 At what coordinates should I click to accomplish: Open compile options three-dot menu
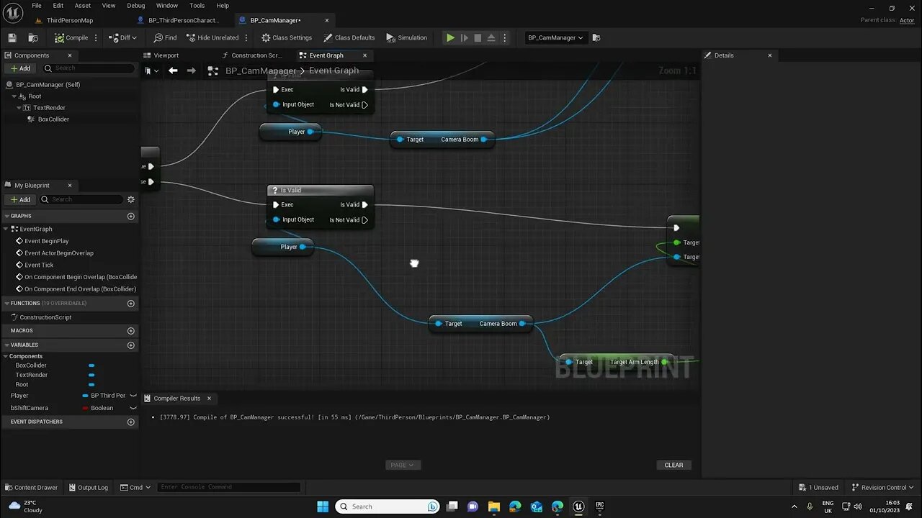[96, 37]
